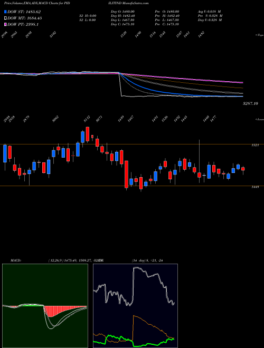
Task: Click the white DOW MT legend swatch
Action: point(5,18)
